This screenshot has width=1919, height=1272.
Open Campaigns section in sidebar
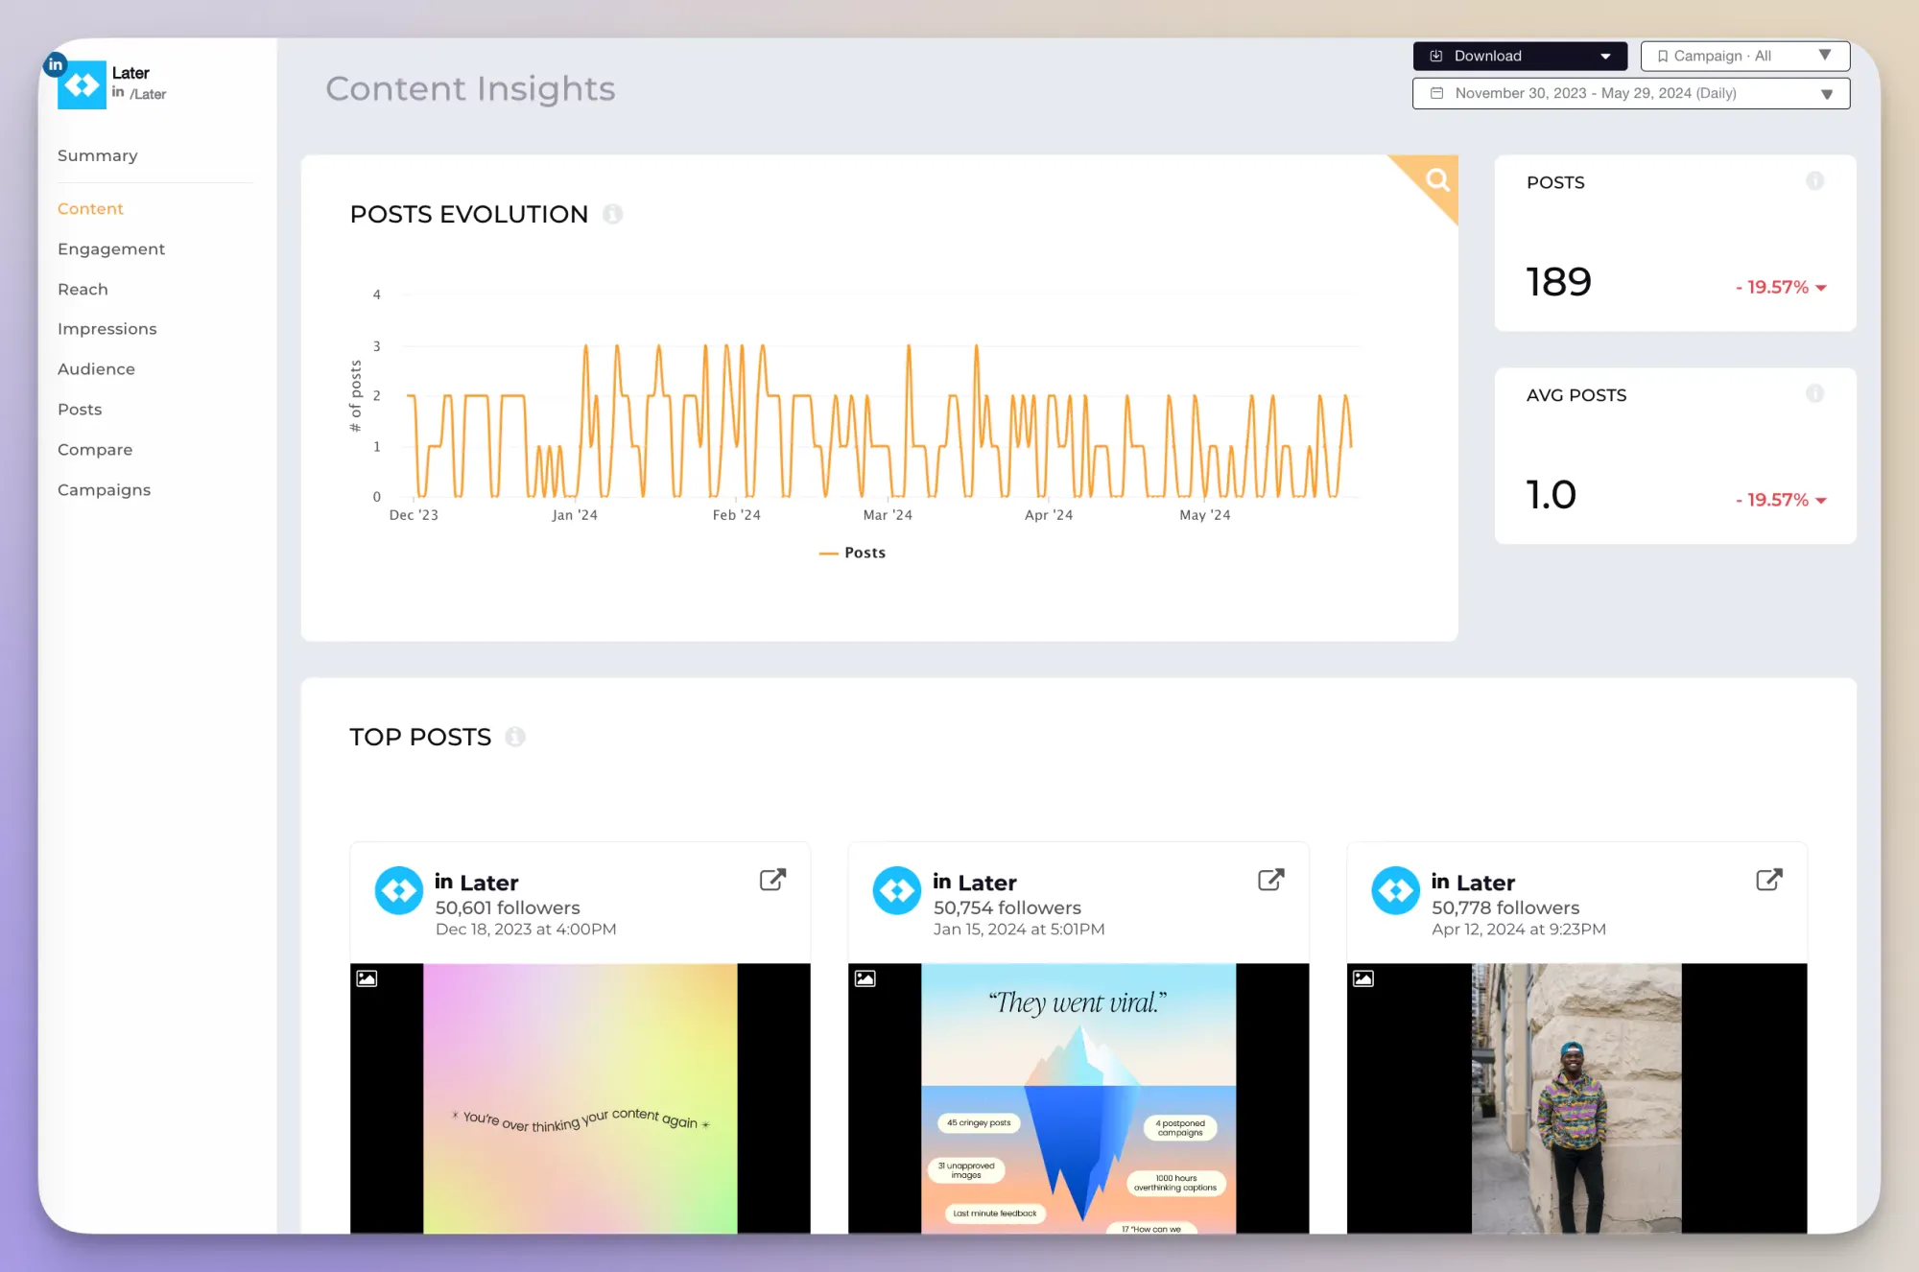[x=104, y=490]
